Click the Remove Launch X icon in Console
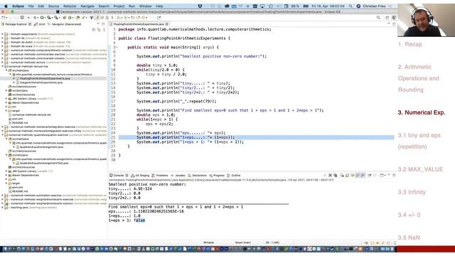Viewport: 455px width, 256px height. pos(330,176)
